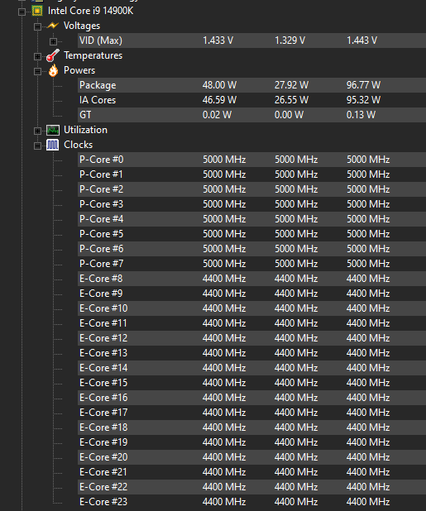
Task: Select the P-Core #1 clock row
Action: coord(252,174)
